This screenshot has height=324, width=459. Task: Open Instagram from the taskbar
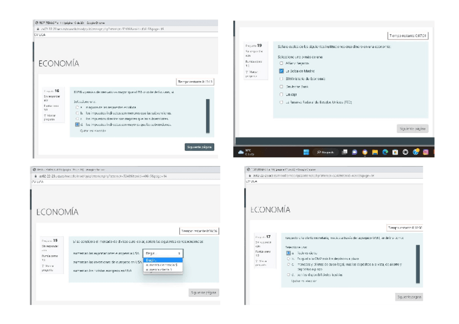pyautogui.click(x=425, y=152)
